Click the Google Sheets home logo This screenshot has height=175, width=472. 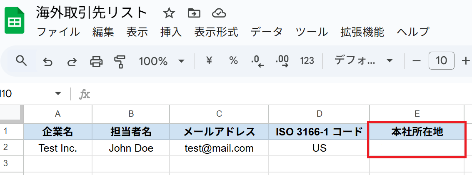(15, 22)
